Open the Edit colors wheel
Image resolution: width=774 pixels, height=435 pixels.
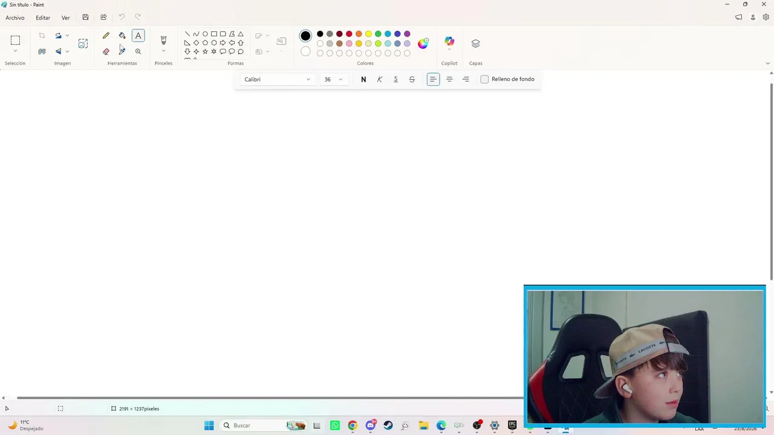[x=423, y=43]
